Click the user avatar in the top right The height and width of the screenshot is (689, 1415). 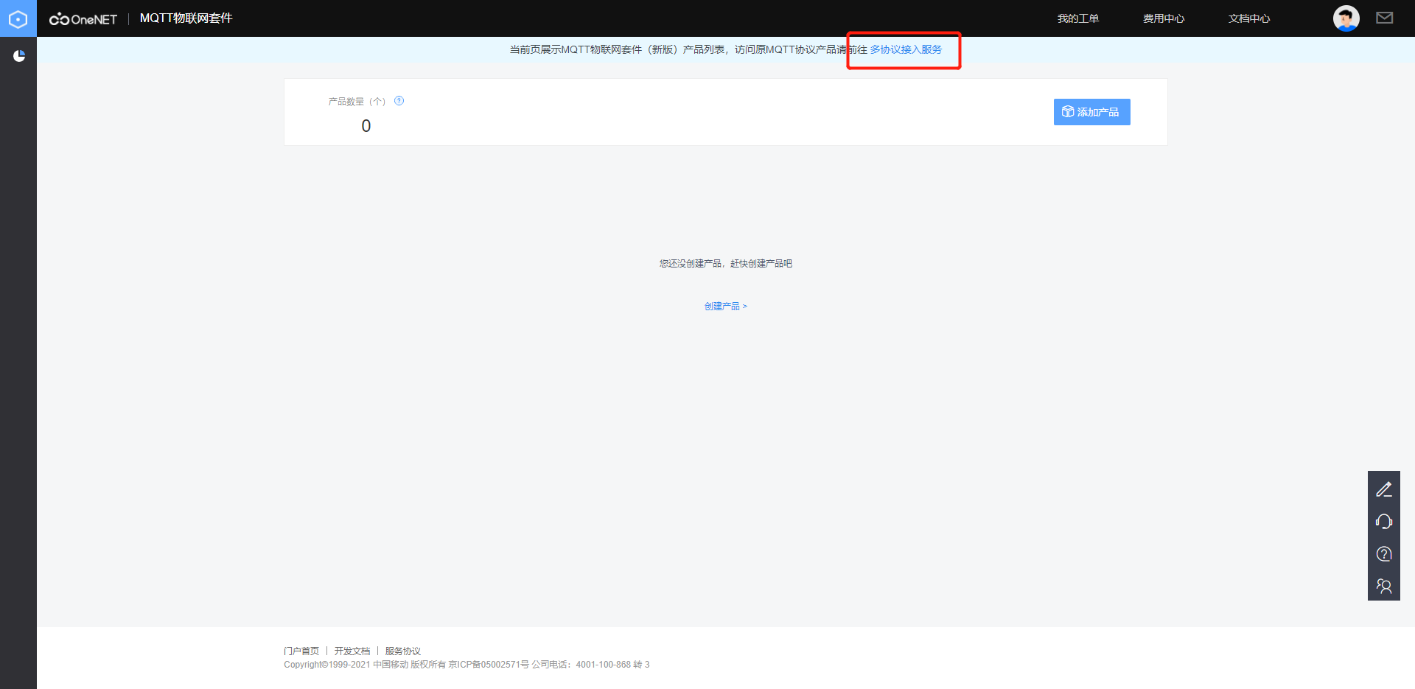(1346, 18)
